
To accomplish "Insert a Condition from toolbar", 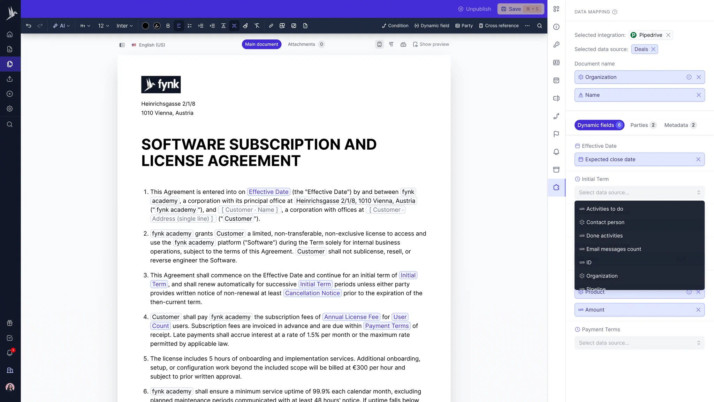I will pos(395,26).
